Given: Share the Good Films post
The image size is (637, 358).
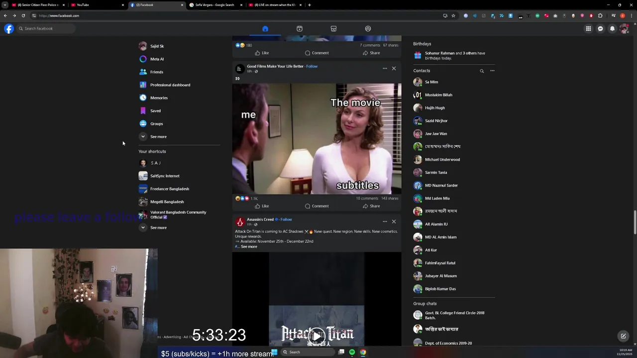Looking at the screenshot, I should coord(371,206).
